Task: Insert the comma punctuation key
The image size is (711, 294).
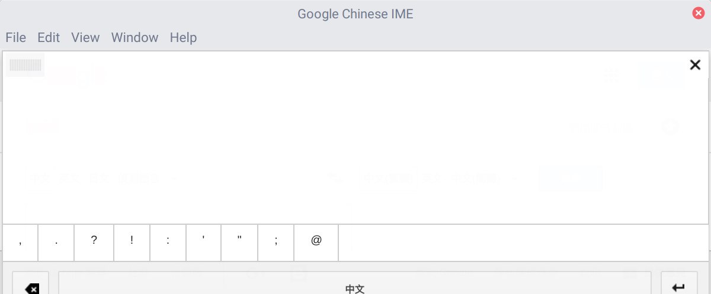Action: (20, 243)
